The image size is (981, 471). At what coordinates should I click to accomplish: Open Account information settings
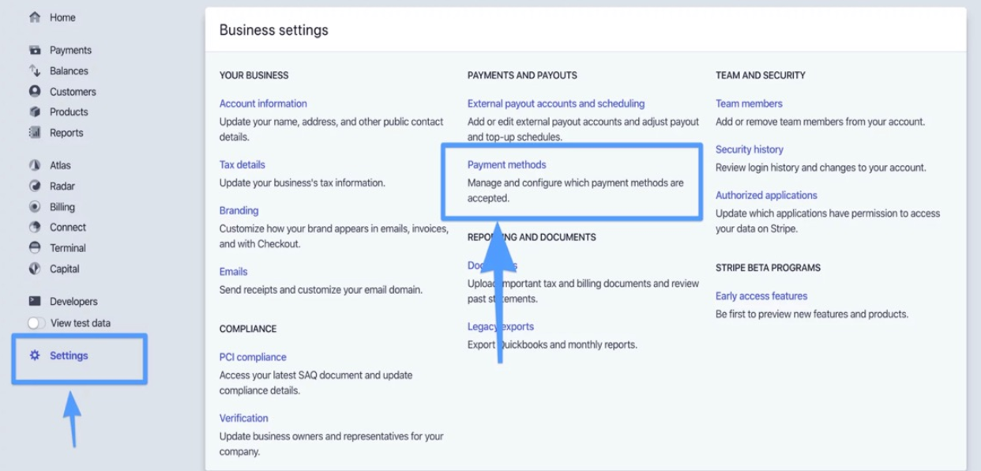[x=263, y=104]
